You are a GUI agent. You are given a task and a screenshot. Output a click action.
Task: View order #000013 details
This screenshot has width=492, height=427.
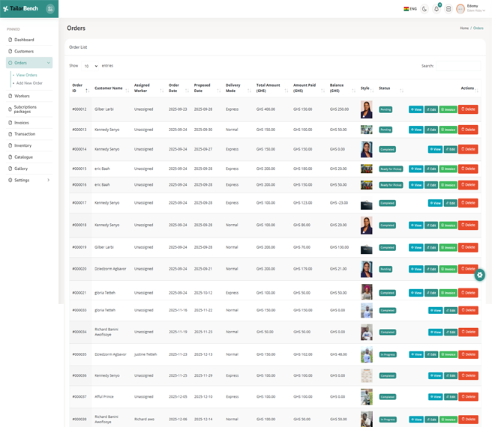click(415, 130)
